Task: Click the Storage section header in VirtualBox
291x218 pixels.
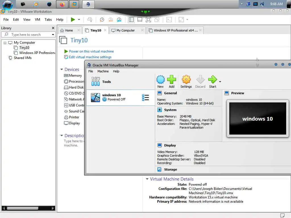Action: coord(171,169)
